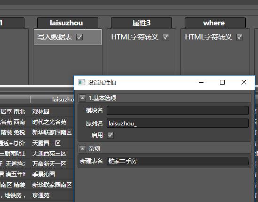Viewport: 258px width, 202px height.
Task: Collapse the 1.基本选项 section
Action: pyautogui.click(x=82, y=98)
